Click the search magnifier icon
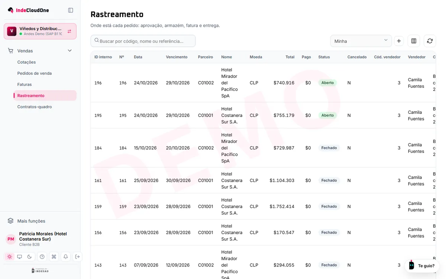The image size is (446, 279). pyautogui.click(x=97, y=41)
